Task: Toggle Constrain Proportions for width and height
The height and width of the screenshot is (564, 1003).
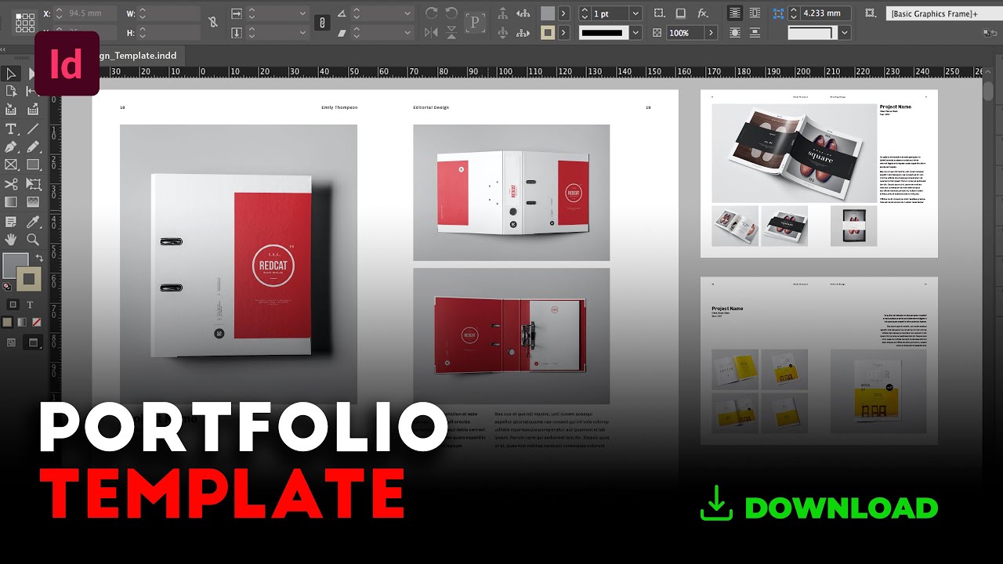Action: coord(213,23)
